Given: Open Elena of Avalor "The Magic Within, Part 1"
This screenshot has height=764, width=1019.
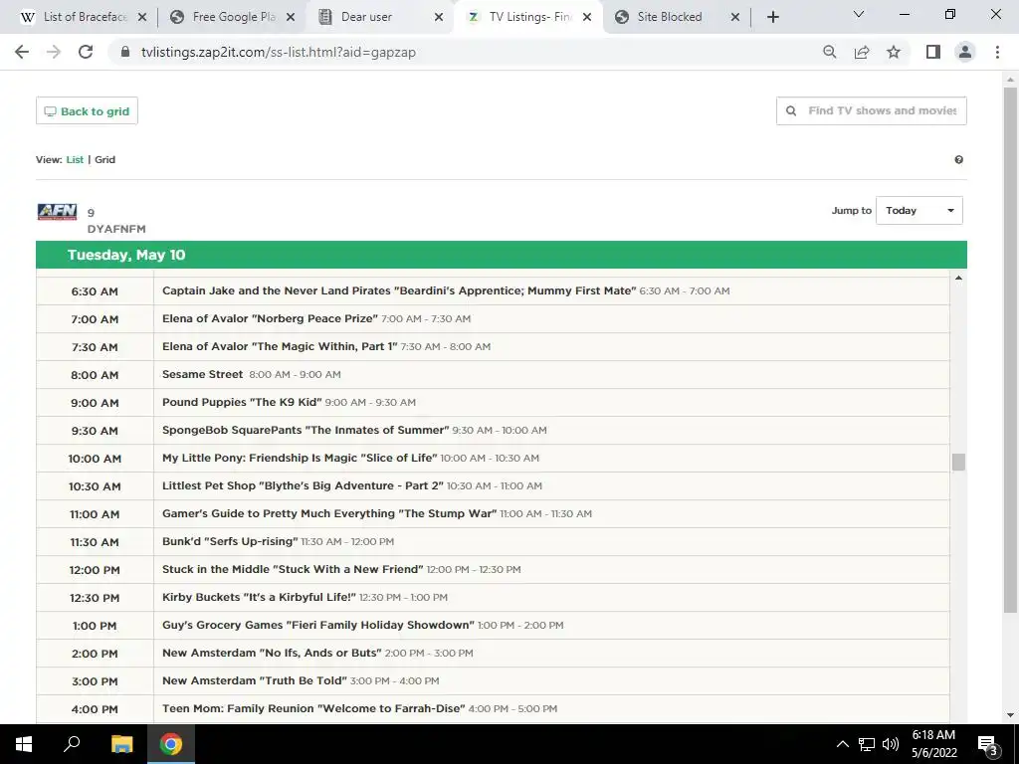Looking at the screenshot, I should point(280,346).
